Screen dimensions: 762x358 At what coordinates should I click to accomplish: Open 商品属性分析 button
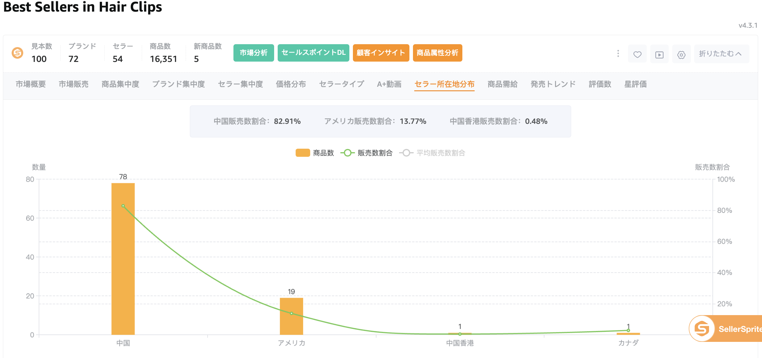438,53
